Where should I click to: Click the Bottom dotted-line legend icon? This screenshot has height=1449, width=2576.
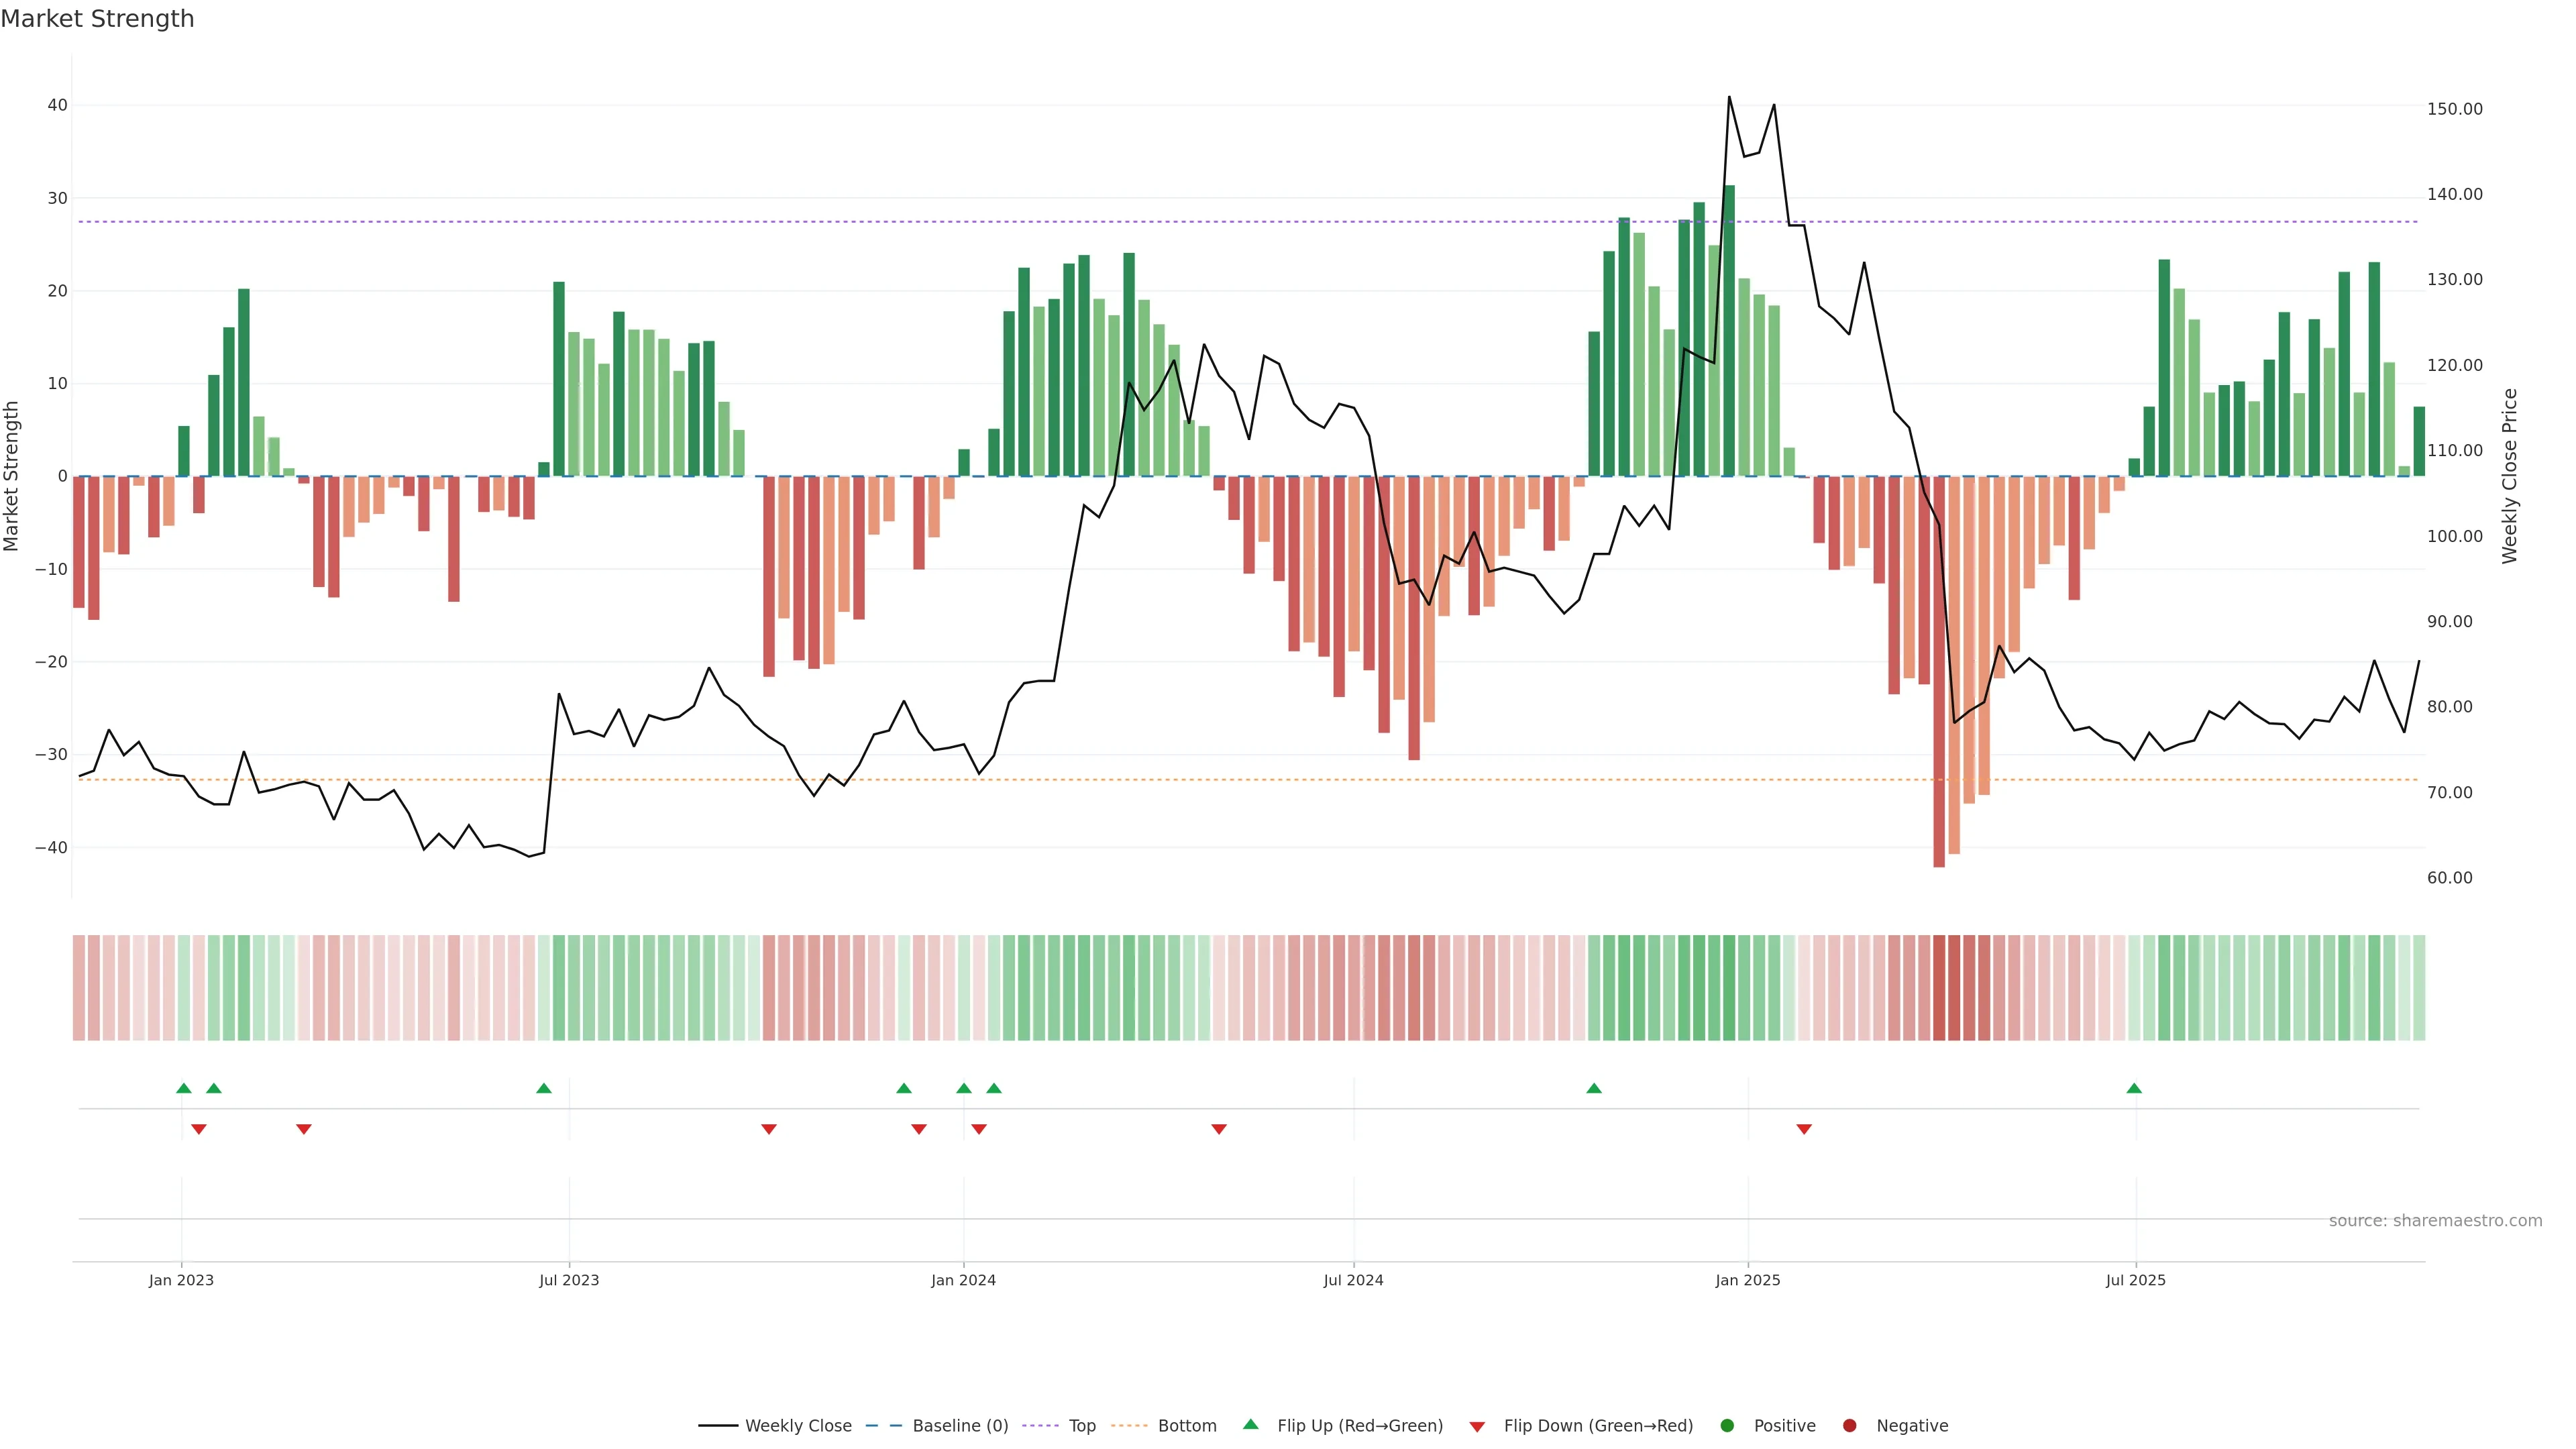coord(1129,1425)
